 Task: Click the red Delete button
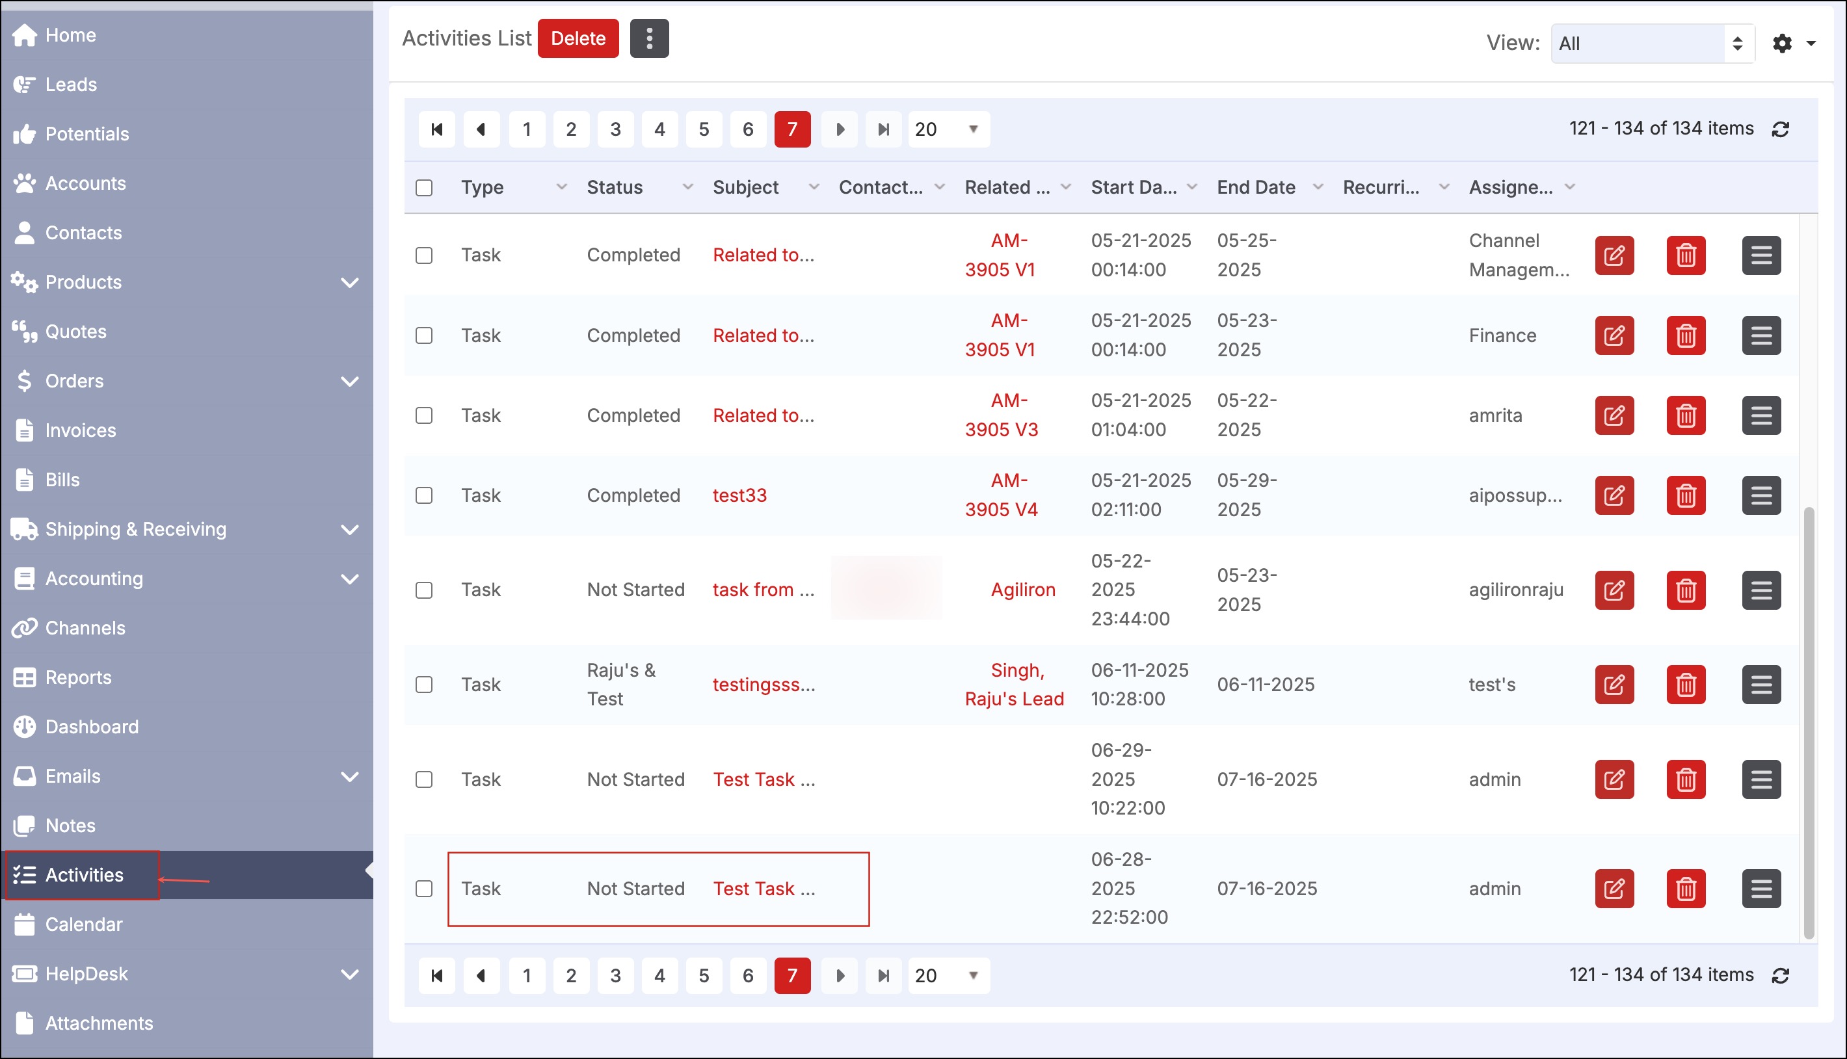(578, 38)
